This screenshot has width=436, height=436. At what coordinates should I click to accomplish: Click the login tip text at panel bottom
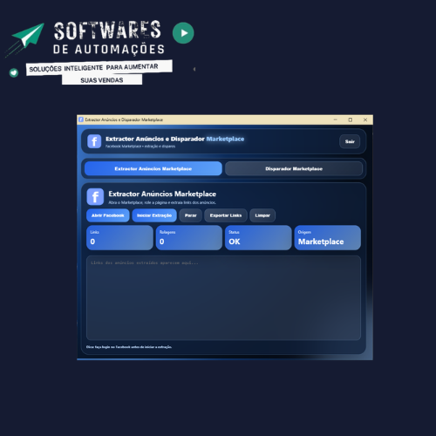(x=129, y=347)
